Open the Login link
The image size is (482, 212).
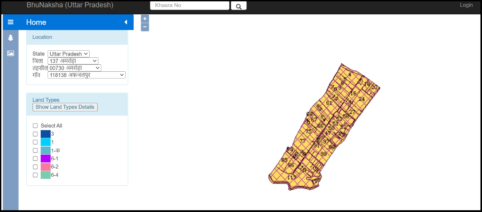click(466, 5)
